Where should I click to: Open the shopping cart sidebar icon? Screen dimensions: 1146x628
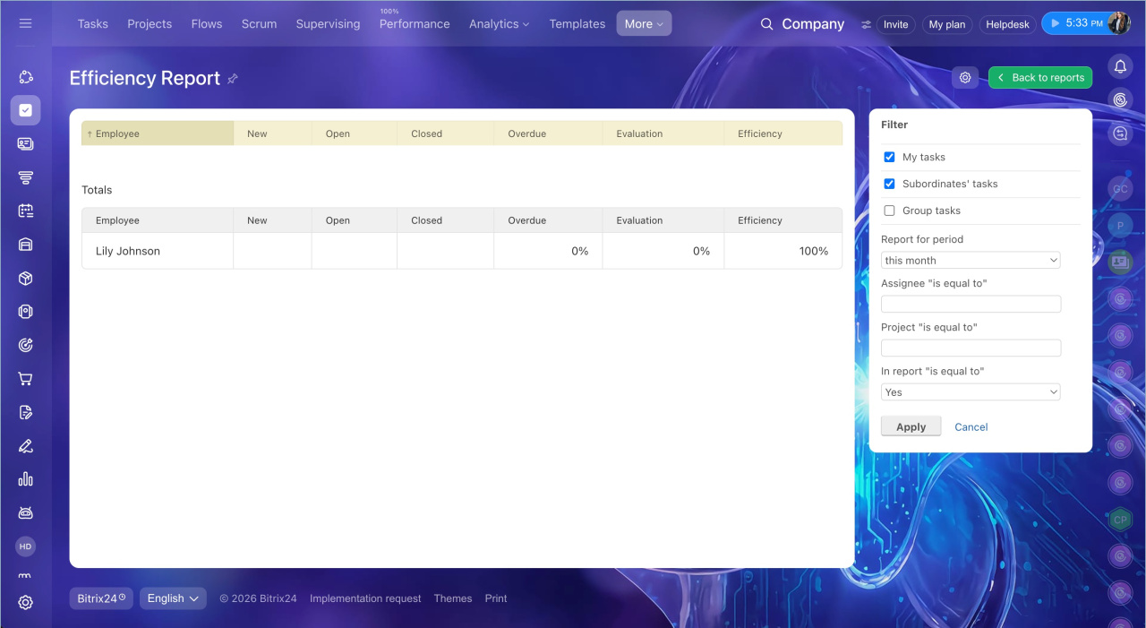pos(25,379)
